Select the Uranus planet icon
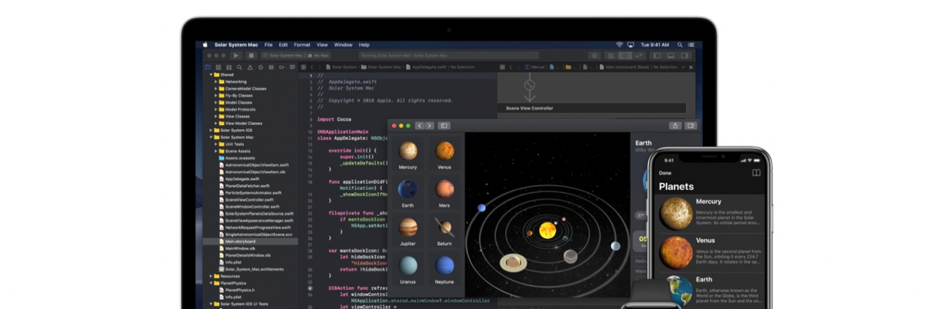The width and height of the screenshot is (928, 309). [408, 266]
